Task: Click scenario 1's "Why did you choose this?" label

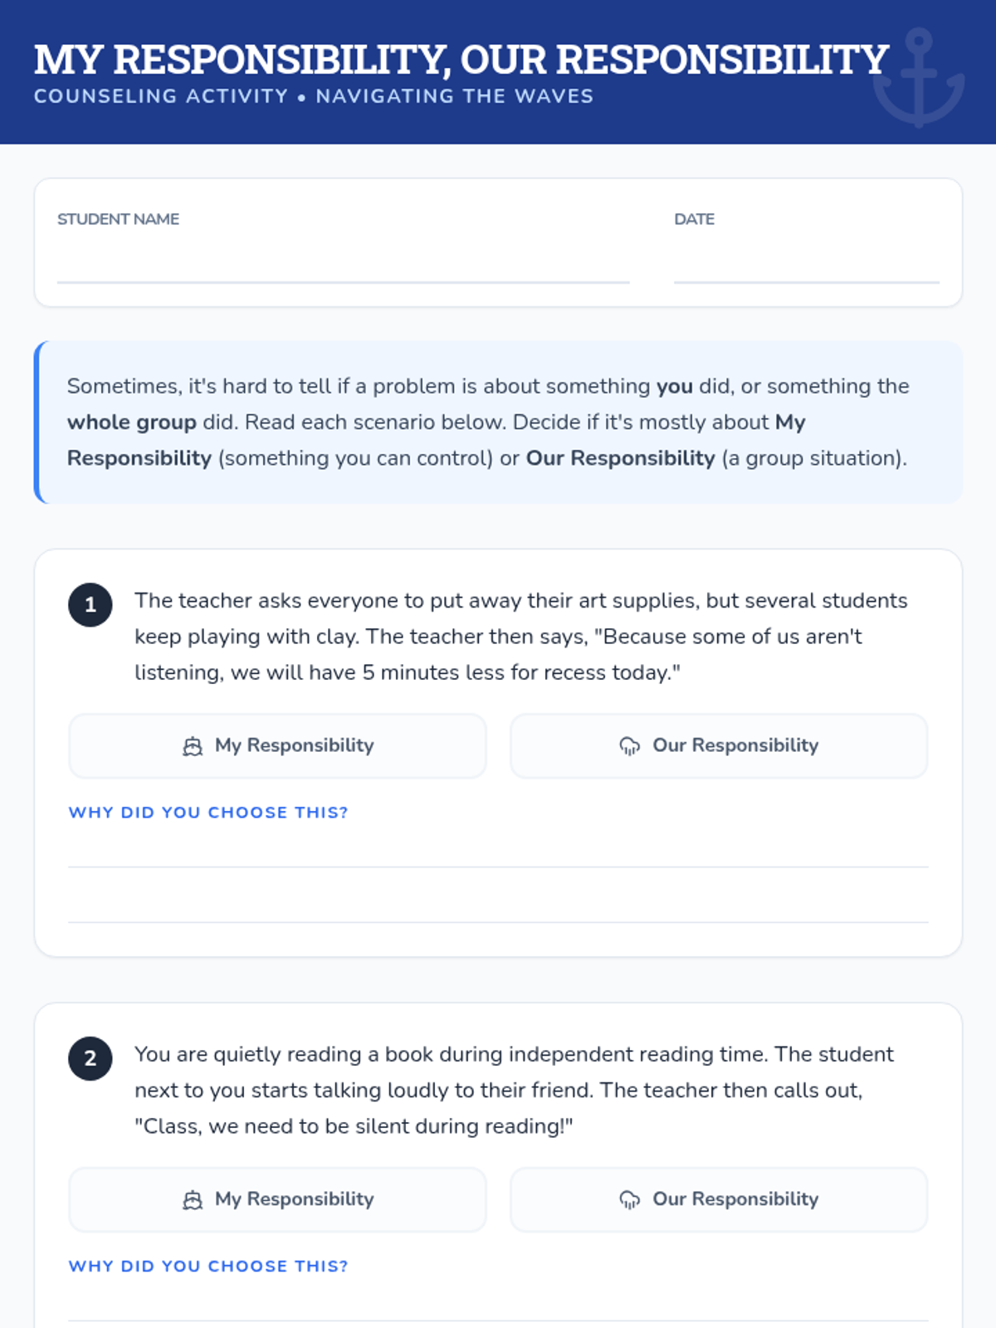Action: (x=208, y=813)
